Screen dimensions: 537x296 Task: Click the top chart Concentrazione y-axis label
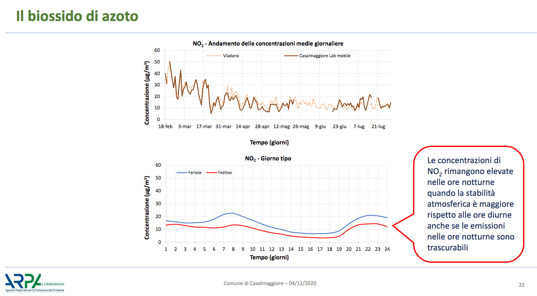147,93
